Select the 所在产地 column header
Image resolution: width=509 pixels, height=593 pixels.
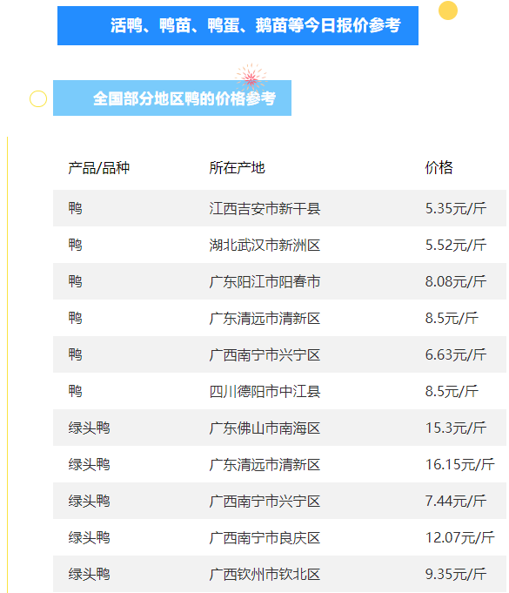237,167
